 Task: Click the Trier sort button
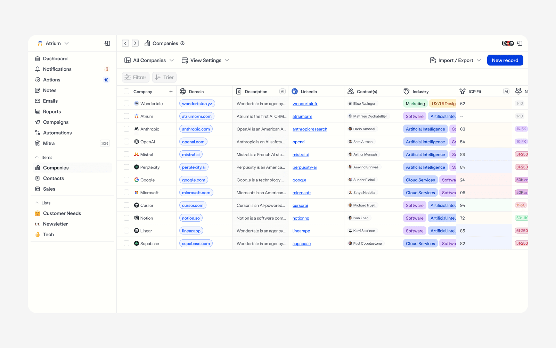[164, 77]
